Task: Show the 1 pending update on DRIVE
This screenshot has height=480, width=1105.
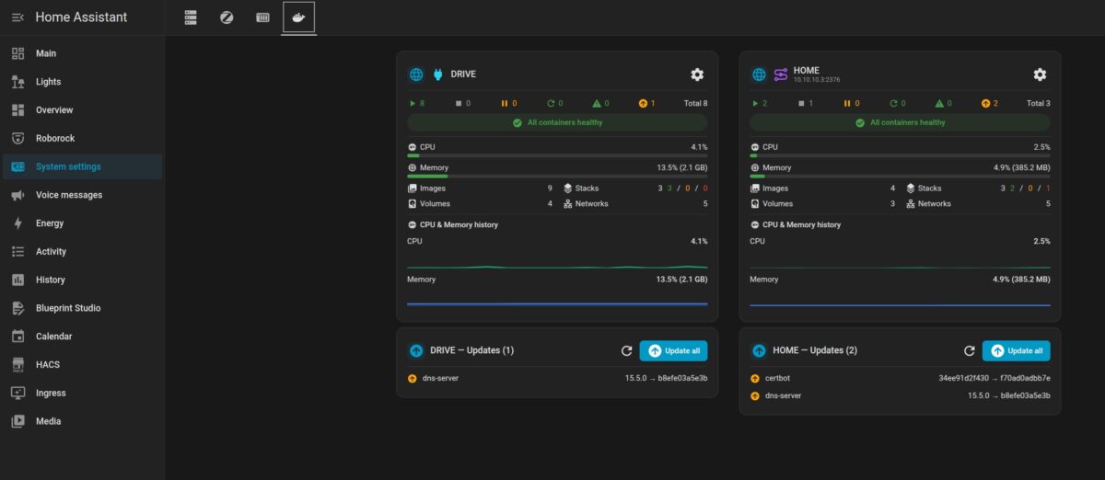Action: click(647, 103)
